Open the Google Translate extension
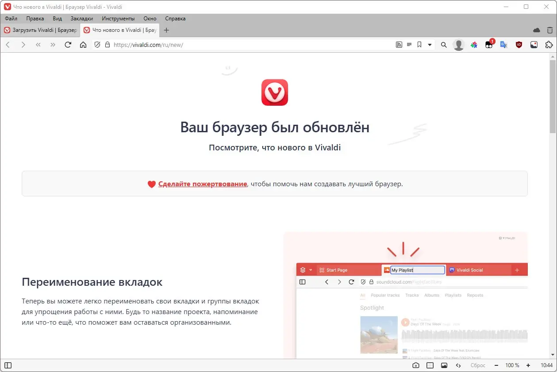The height and width of the screenshot is (372, 557). (503, 44)
